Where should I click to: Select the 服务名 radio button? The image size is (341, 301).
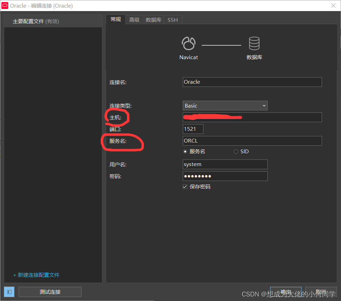coord(185,152)
